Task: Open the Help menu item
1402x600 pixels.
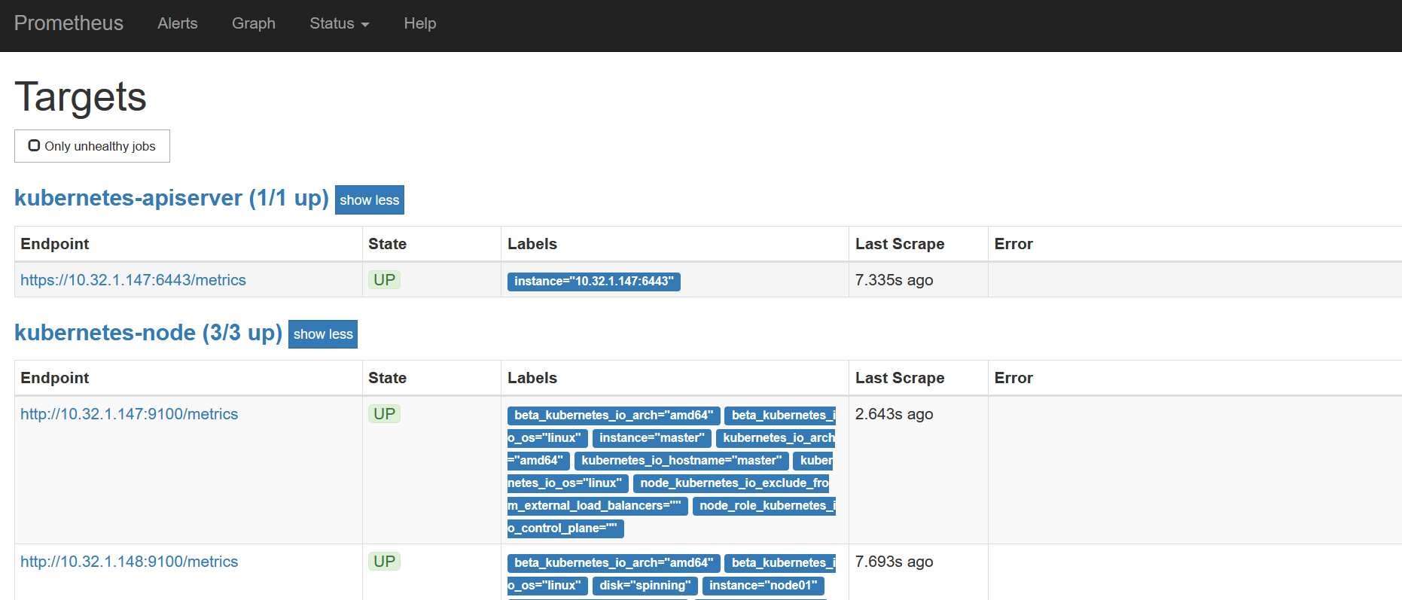Action: pyautogui.click(x=420, y=23)
